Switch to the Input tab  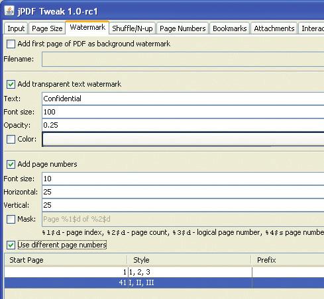[x=16, y=28]
